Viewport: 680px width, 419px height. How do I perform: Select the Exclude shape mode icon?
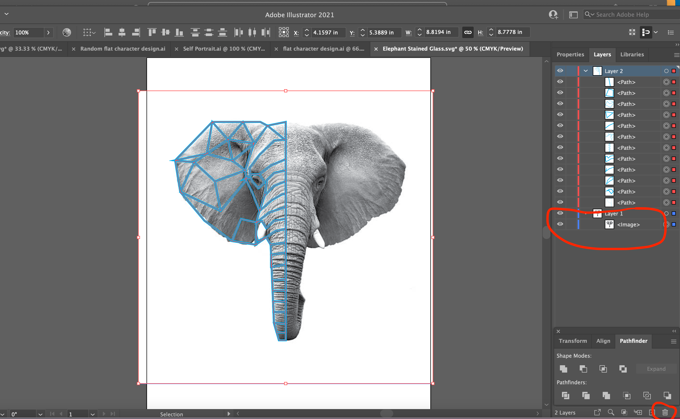623,369
